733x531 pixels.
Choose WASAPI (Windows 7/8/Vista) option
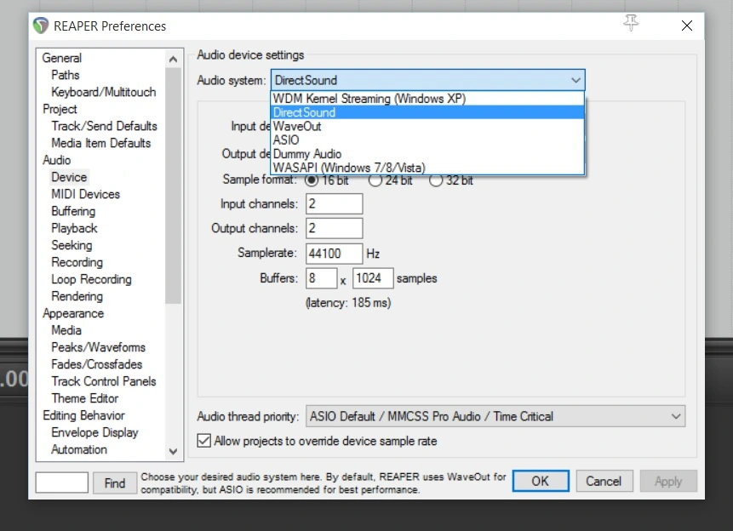pyautogui.click(x=427, y=168)
